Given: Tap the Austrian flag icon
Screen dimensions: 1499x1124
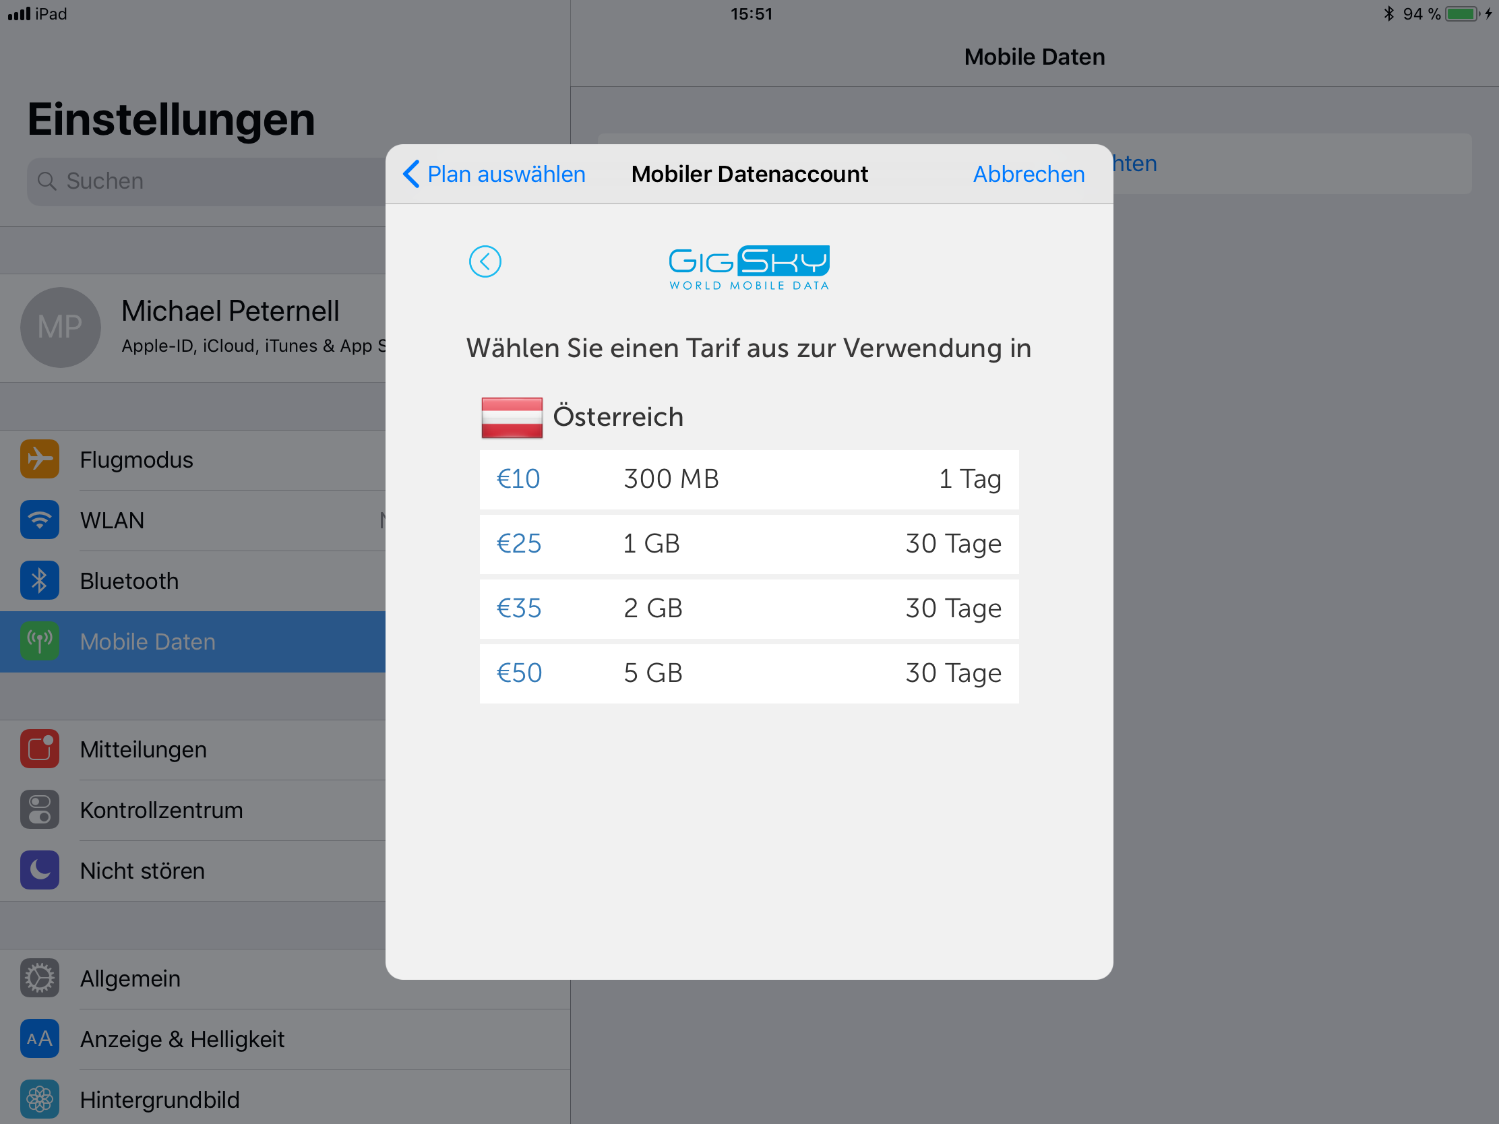Looking at the screenshot, I should [x=512, y=417].
